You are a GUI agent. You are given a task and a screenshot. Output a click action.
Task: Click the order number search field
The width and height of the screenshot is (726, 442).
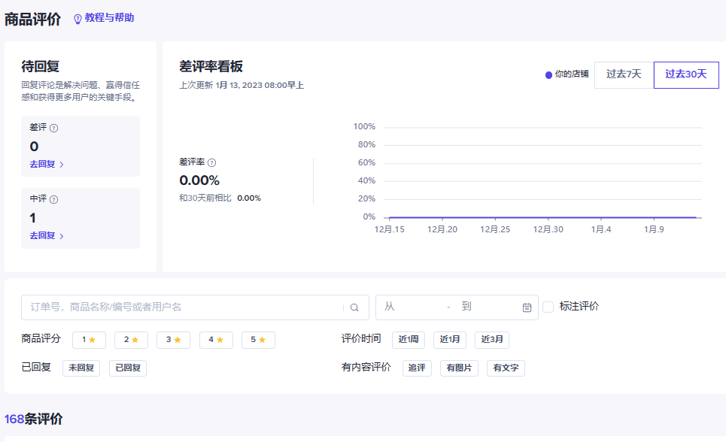(184, 307)
